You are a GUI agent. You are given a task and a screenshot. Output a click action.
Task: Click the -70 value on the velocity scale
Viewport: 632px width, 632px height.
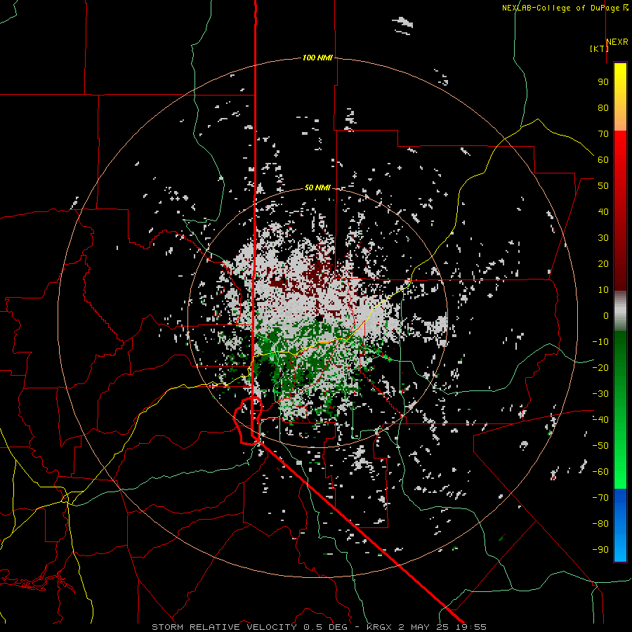pyautogui.click(x=600, y=497)
